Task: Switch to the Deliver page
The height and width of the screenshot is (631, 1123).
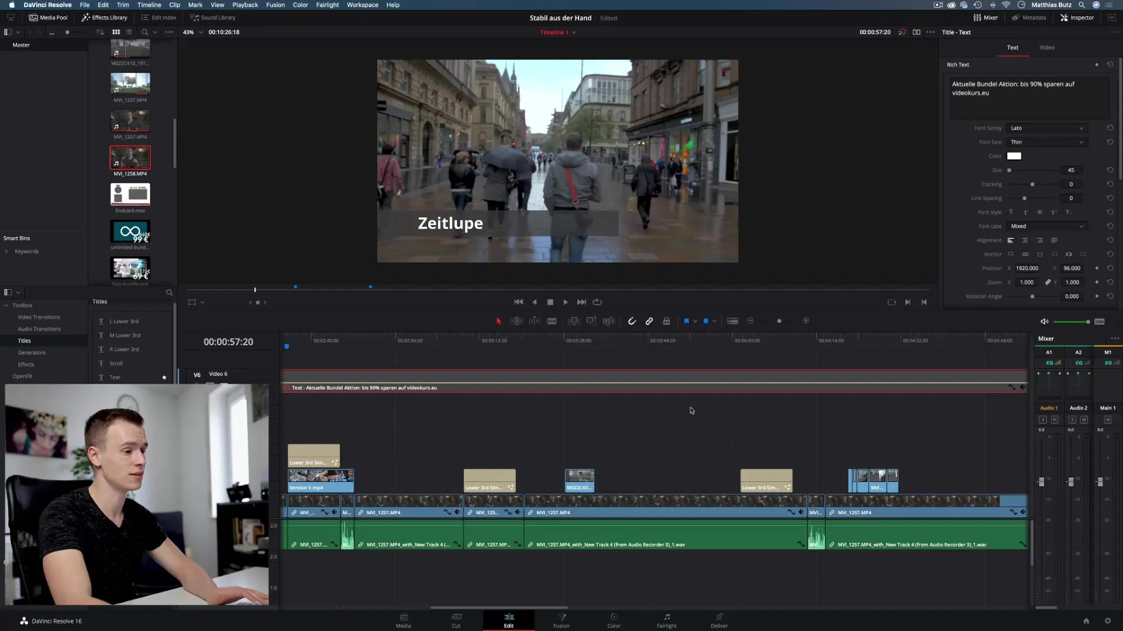Action: [719, 620]
